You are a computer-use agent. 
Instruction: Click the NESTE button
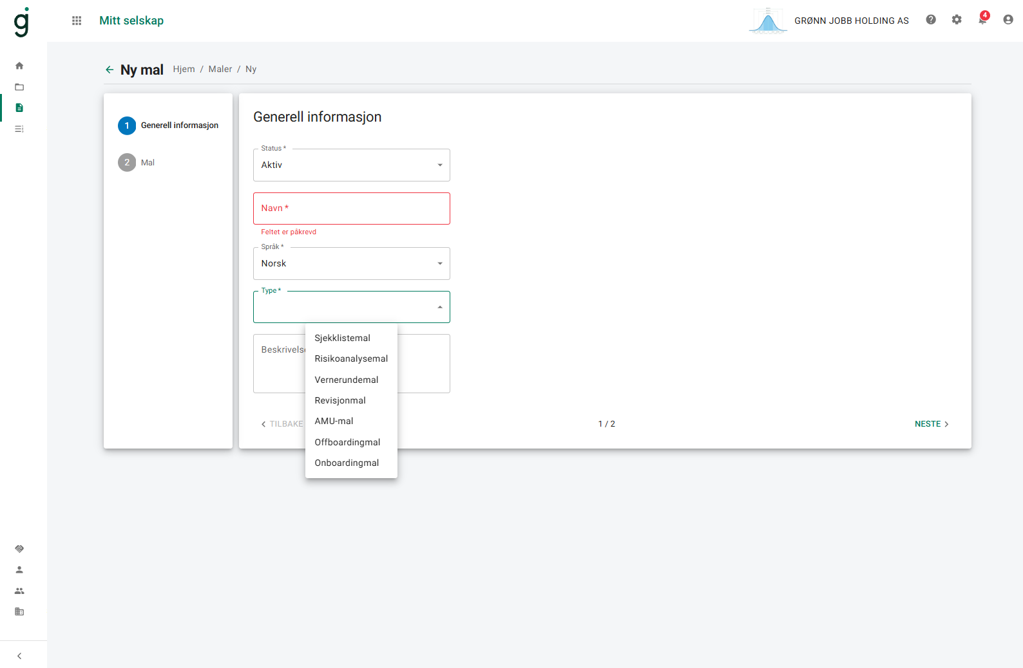[x=932, y=424]
